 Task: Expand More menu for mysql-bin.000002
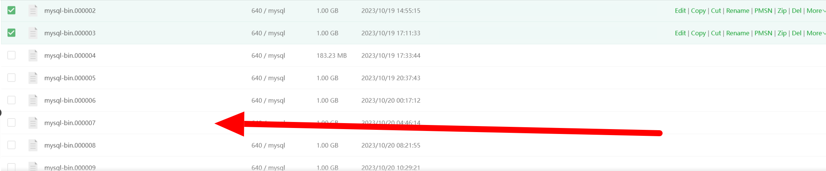pos(816,10)
